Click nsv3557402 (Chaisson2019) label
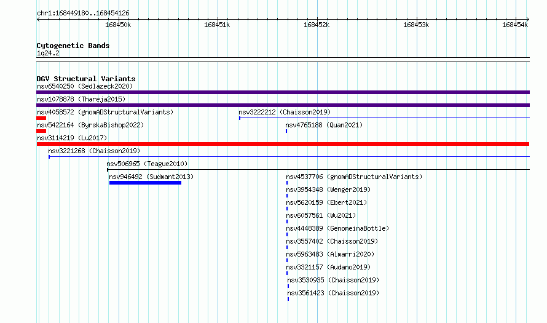The width and height of the screenshot is (547, 323). pos(332,241)
